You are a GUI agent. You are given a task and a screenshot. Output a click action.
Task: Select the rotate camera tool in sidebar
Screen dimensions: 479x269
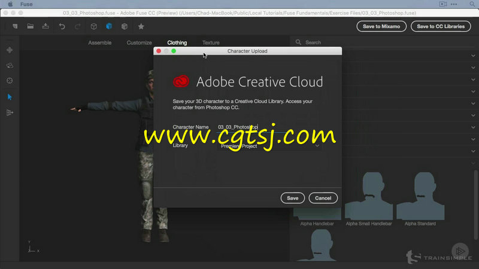(x=10, y=65)
